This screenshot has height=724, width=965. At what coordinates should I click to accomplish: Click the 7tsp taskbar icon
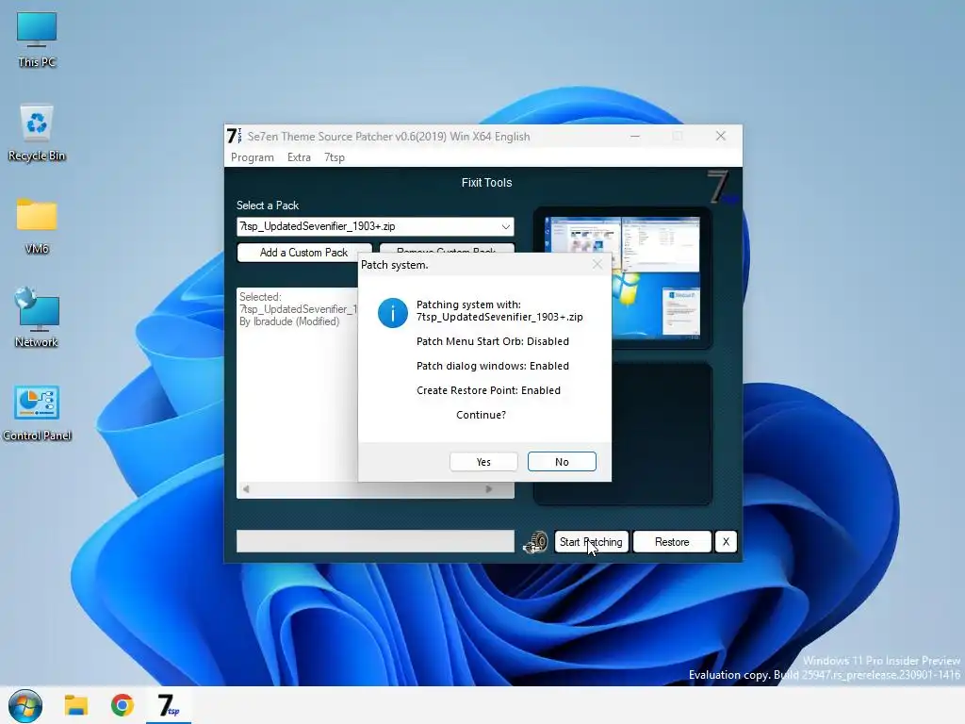[168, 705]
